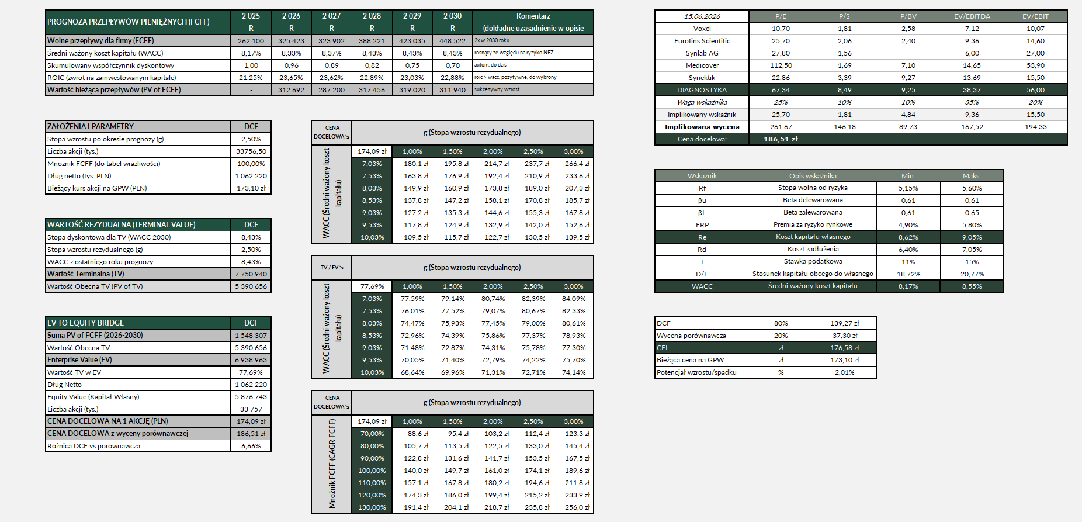
Task: Click the Bieżący kurs akcji cell 173,10 zł
Action: tap(251, 188)
